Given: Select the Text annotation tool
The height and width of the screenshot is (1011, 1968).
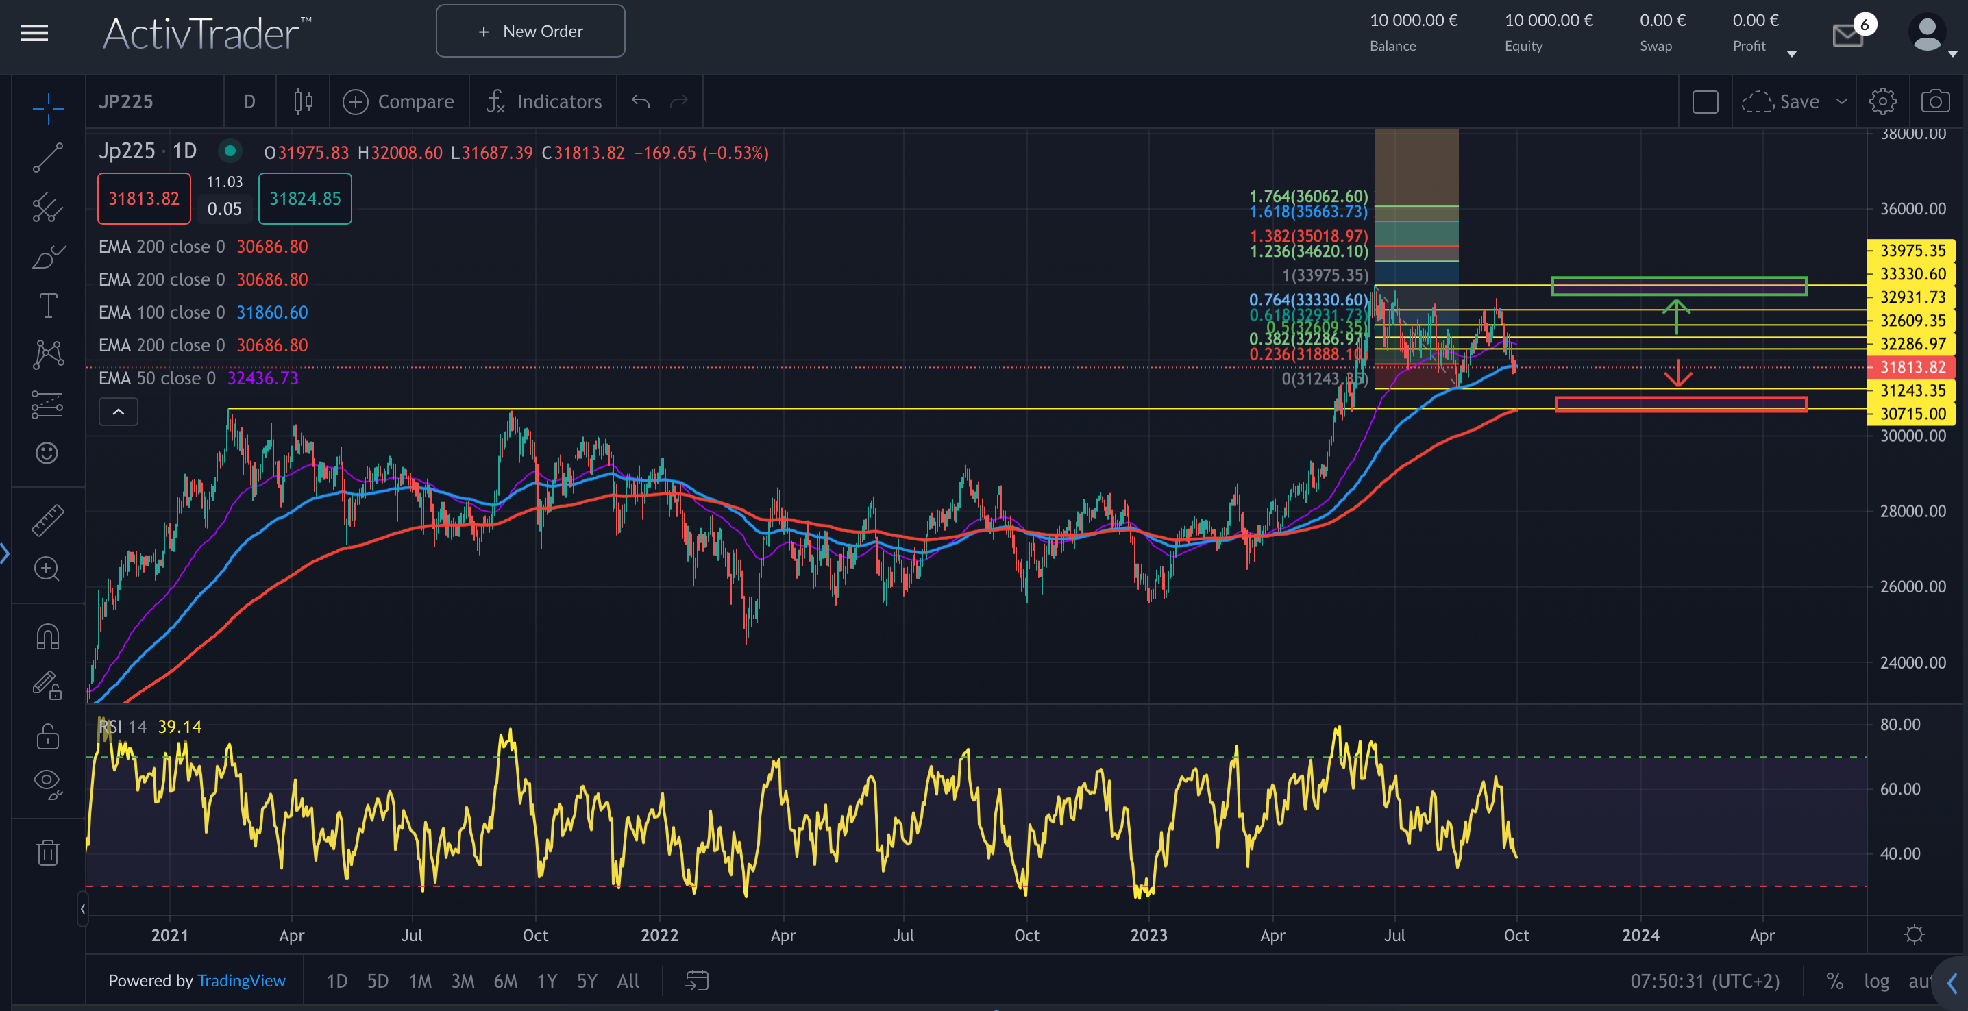Looking at the screenshot, I should 47,305.
